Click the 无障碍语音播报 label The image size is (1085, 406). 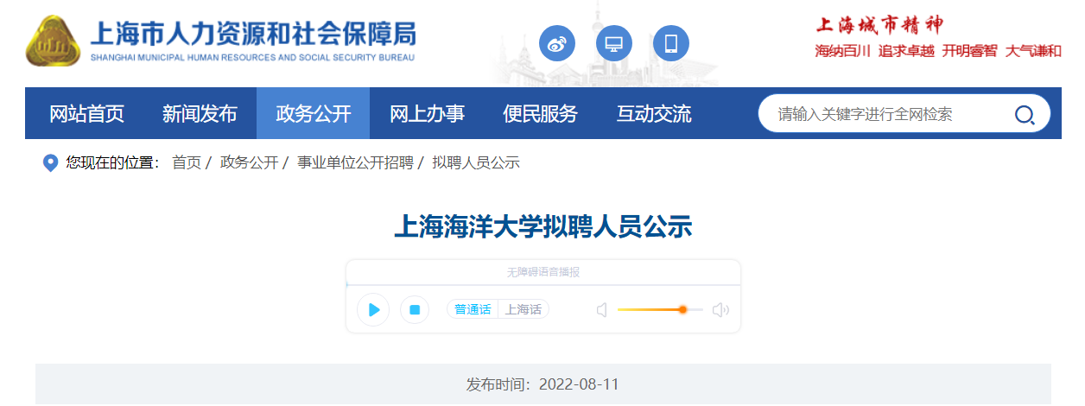coord(542,272)
